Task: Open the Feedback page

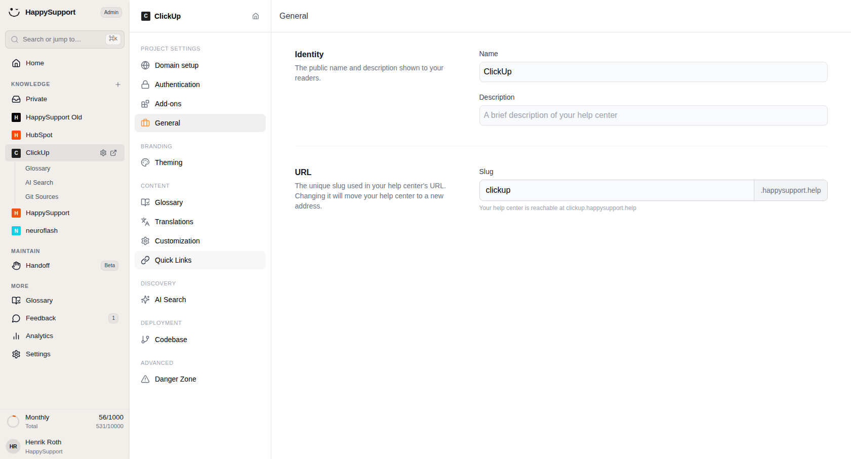Action: pos(65,318)
